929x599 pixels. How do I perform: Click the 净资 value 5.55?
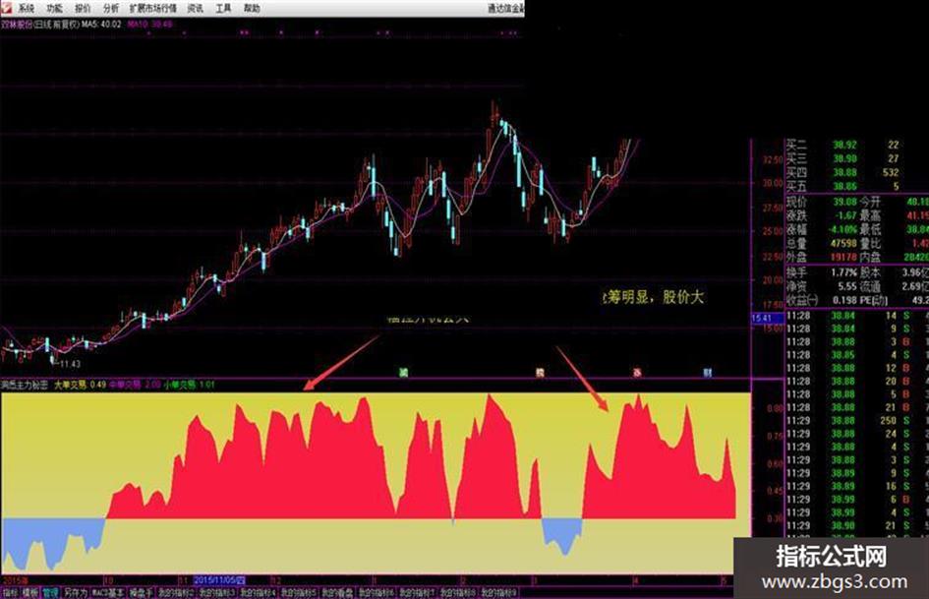[847, 286]
